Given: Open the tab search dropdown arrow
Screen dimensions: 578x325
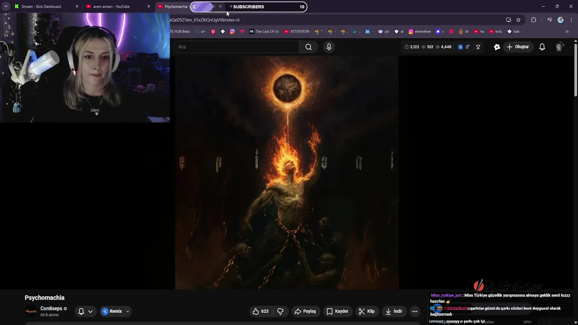Looking at the screenshot, I should pyautogui.click(x=6, y=6).
